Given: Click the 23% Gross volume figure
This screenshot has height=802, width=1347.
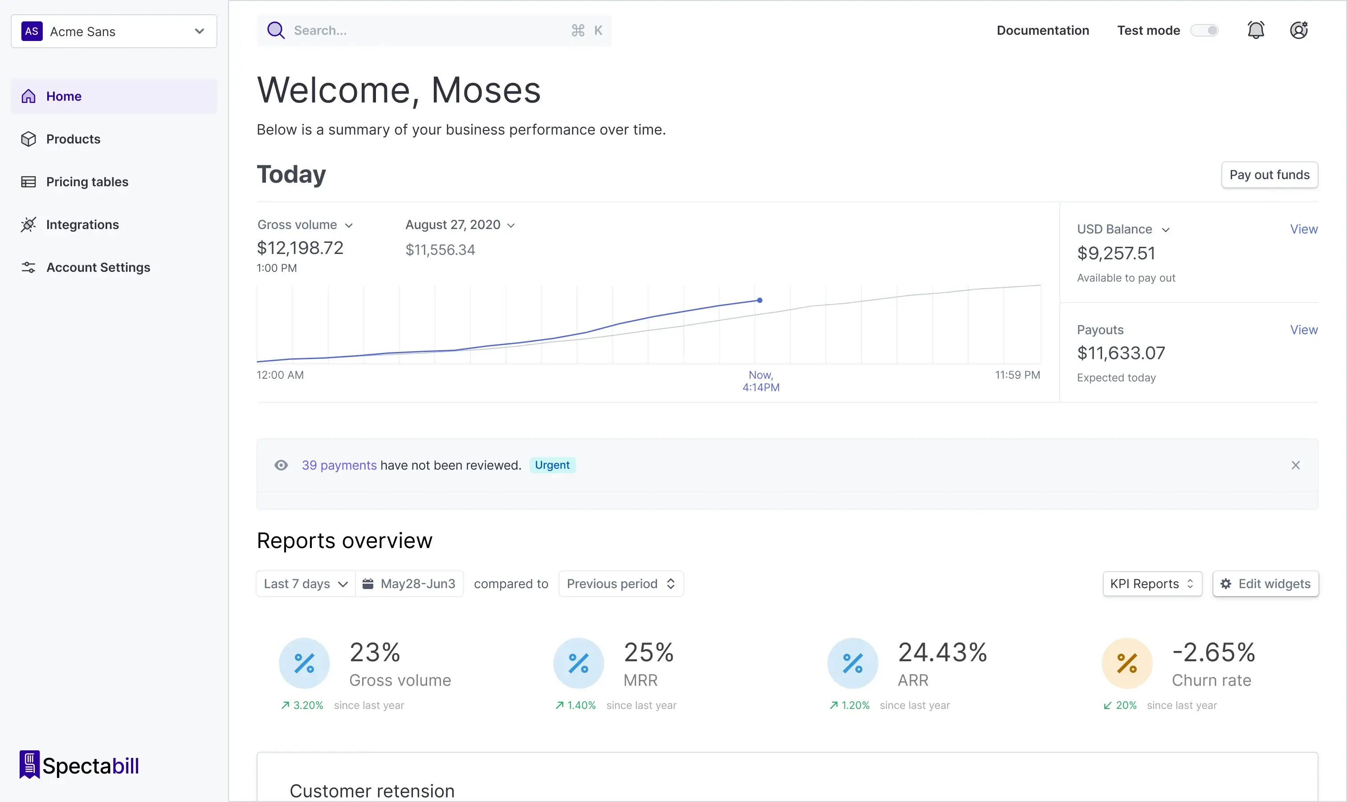Looking at the screenshot, I should (375, 652).
